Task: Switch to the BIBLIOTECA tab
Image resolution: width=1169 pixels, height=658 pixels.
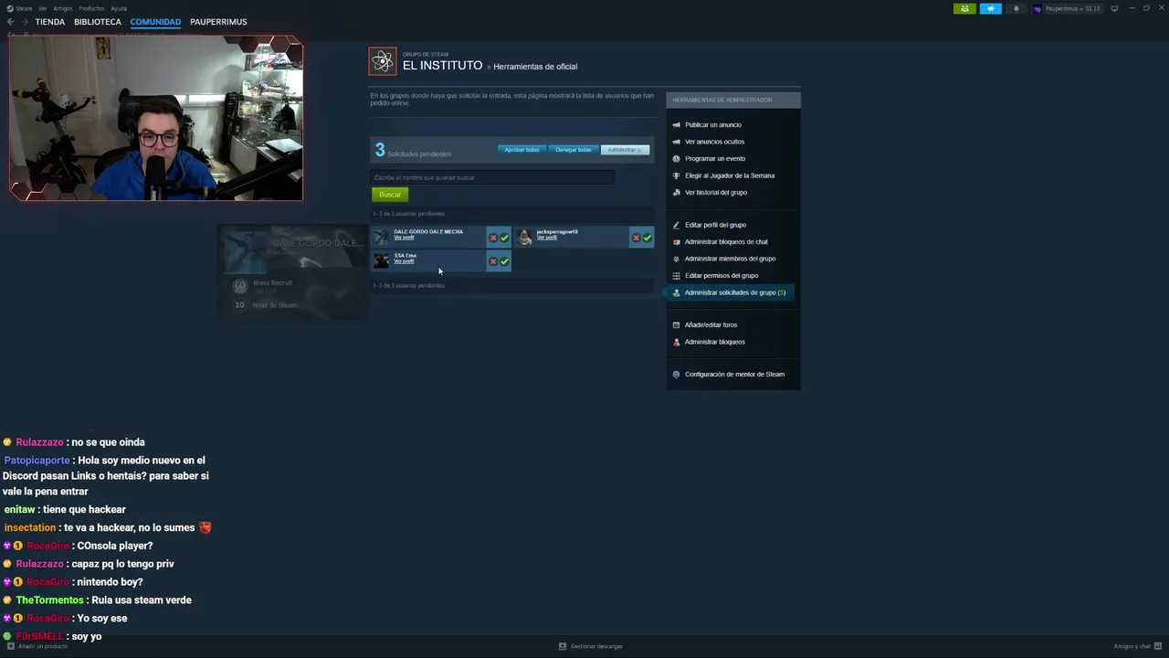Action: point(98,22)
